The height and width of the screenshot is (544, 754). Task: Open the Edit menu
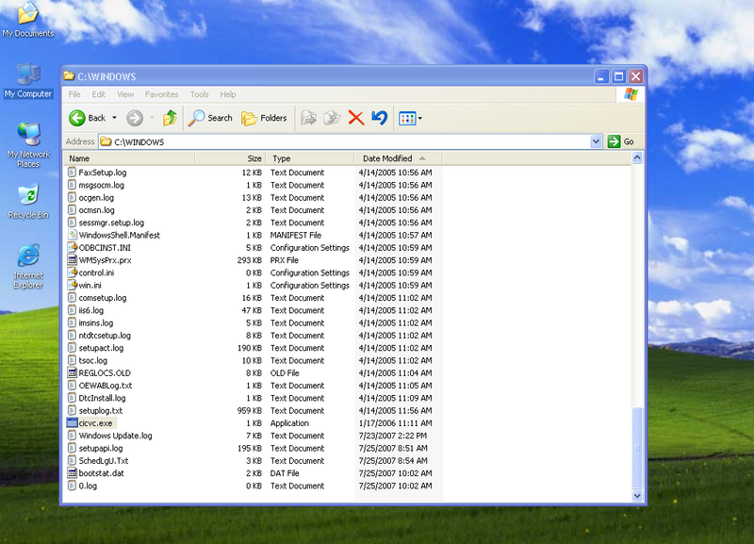[99, 94]
